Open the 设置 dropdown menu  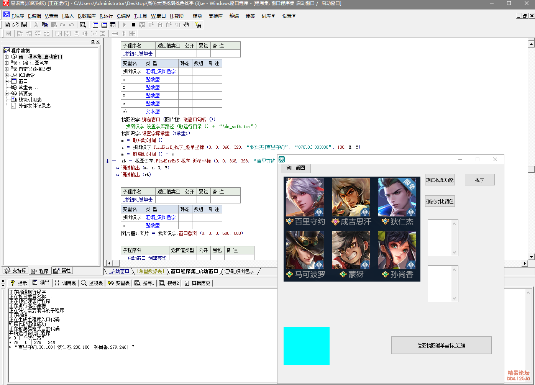pos(289,16)
